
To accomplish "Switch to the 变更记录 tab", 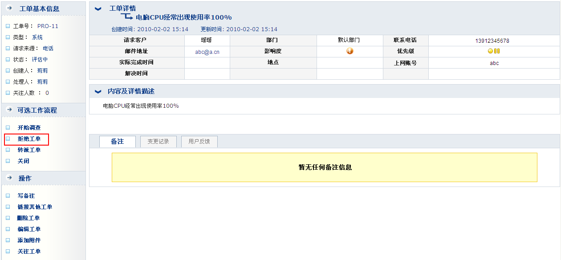I will click(x=158, y=142).
